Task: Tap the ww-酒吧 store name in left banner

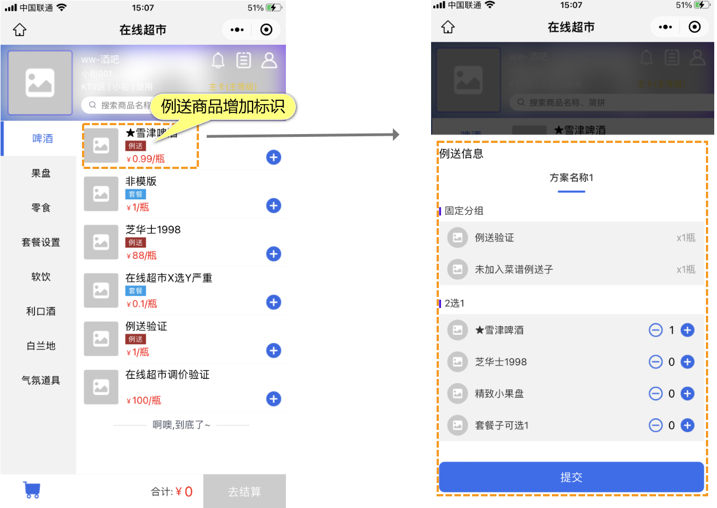Action: pos(100,60)
